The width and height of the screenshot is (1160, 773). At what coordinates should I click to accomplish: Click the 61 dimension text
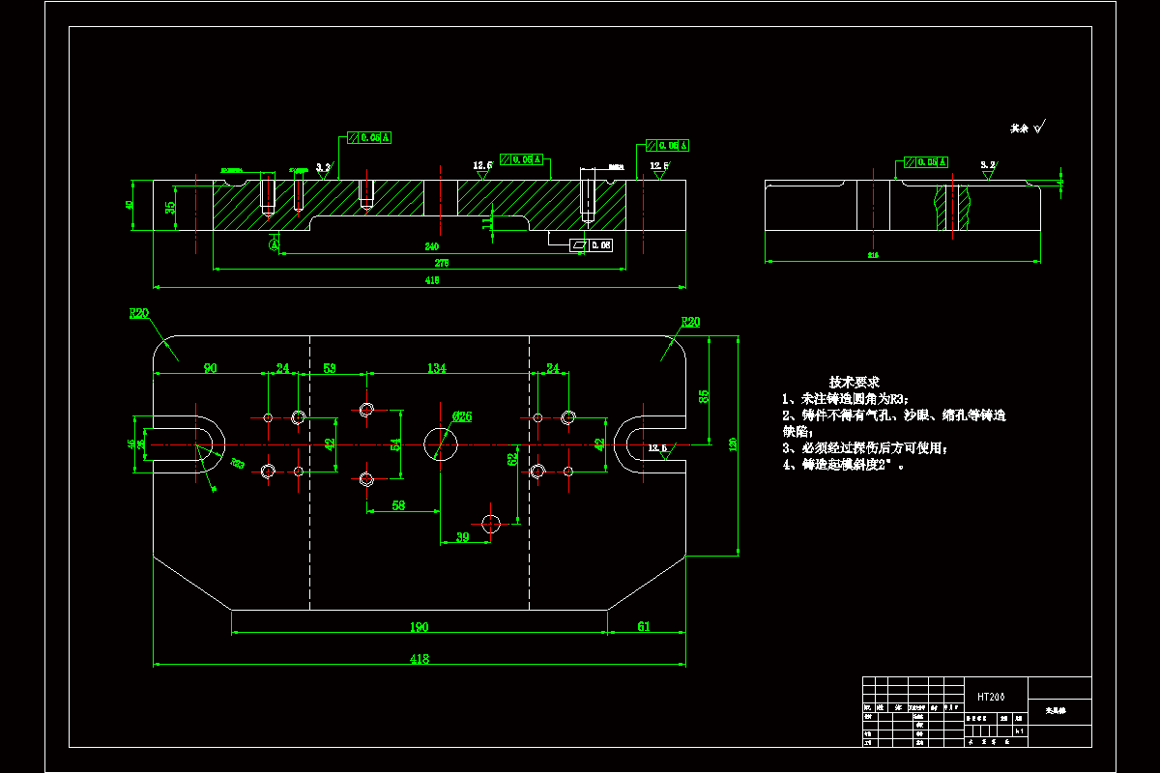[645, 627]
